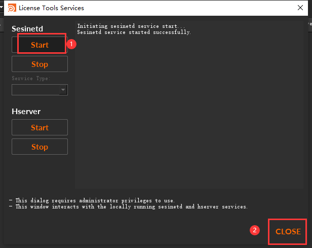The height and width of the screenshot is (248, 312).
Task: Expand the Service Type dropdown arrow
Action: tap(63, 90)
